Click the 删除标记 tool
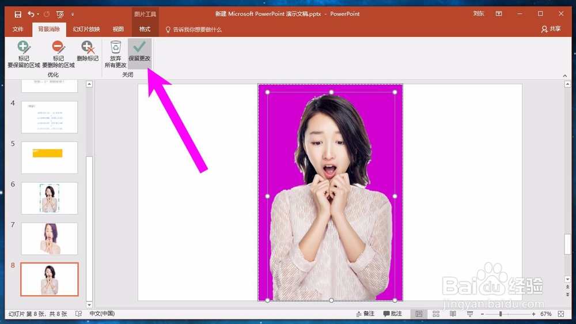The height and width of the screenshot is (324, 576). click(88, 51)
